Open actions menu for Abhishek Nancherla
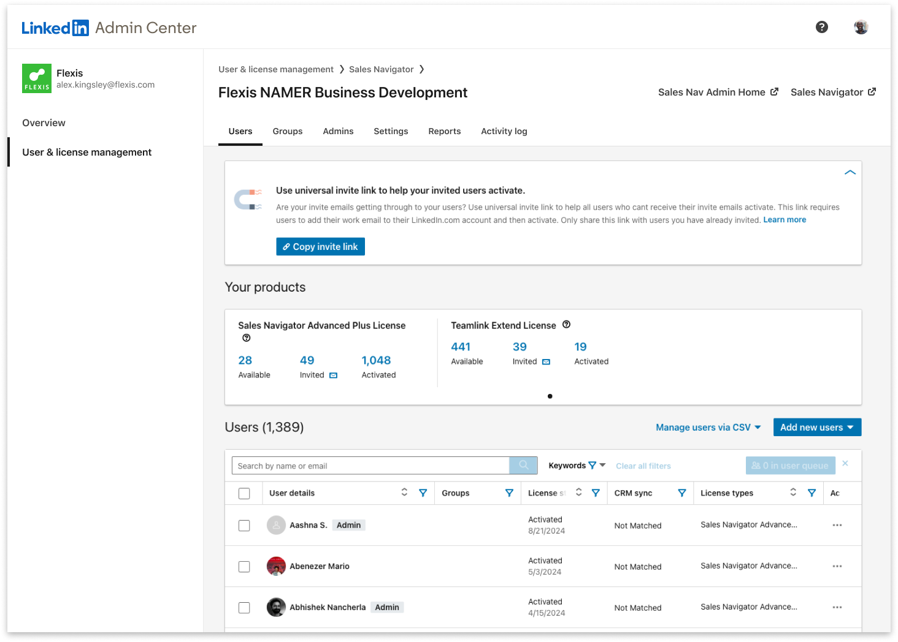The height and width of the screenshot is (642, 898). 837,607
